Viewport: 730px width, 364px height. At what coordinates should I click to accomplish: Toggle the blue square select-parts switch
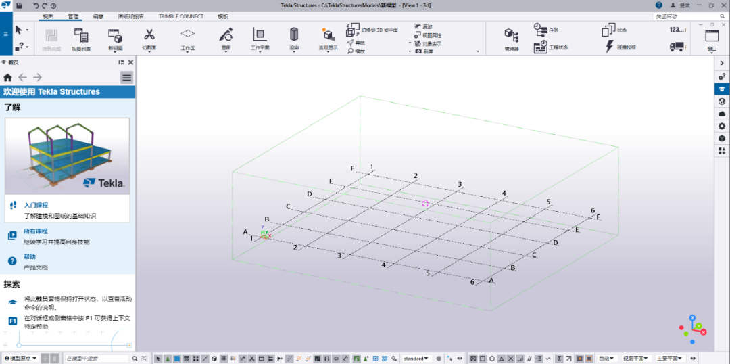177,359
